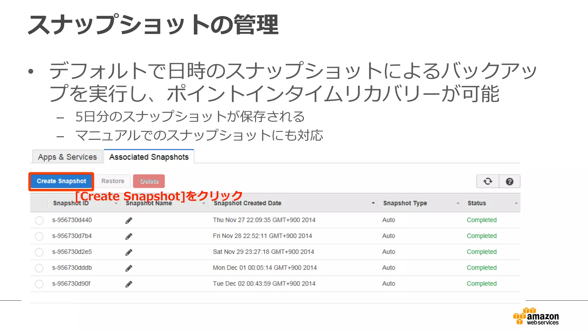This screenshot has height=331, width=588.
Task: Click the refresh snapshots icon
Action: [488, 181]
